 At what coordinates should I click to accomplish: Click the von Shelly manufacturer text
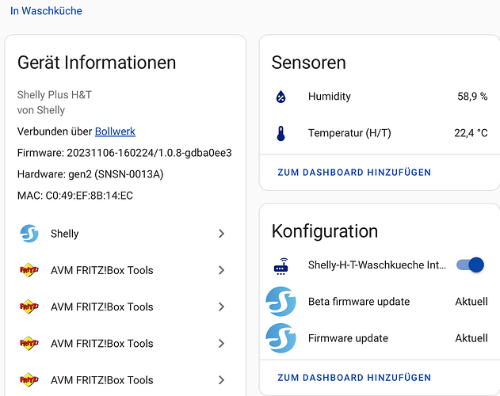coord(41,110)
